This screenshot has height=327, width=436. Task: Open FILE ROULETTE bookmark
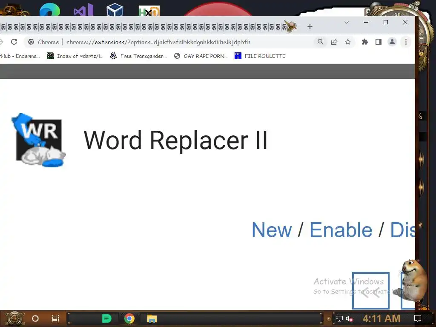[260, 56]
